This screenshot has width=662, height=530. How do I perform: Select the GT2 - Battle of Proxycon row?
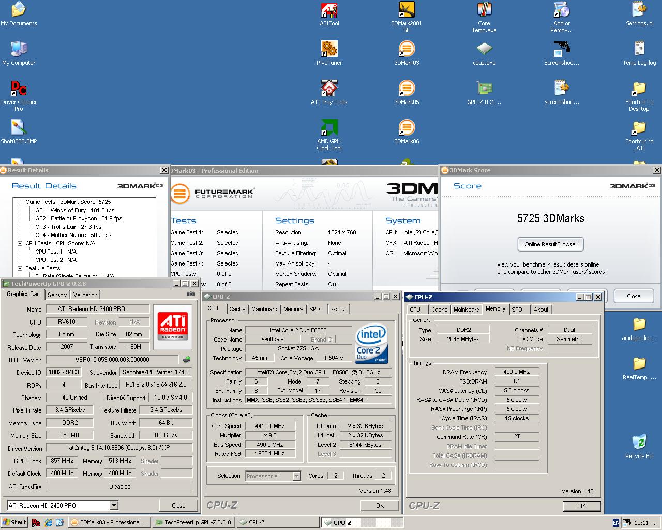tap(79, 218)
